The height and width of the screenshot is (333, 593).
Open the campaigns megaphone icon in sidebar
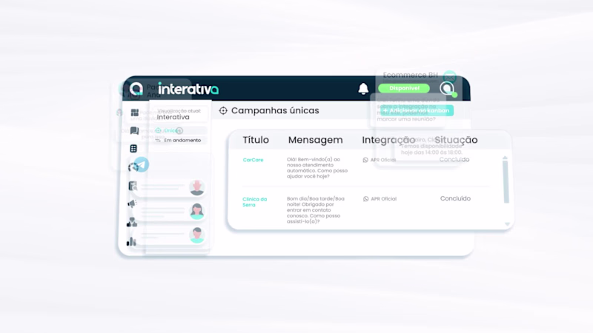[132, 204]
